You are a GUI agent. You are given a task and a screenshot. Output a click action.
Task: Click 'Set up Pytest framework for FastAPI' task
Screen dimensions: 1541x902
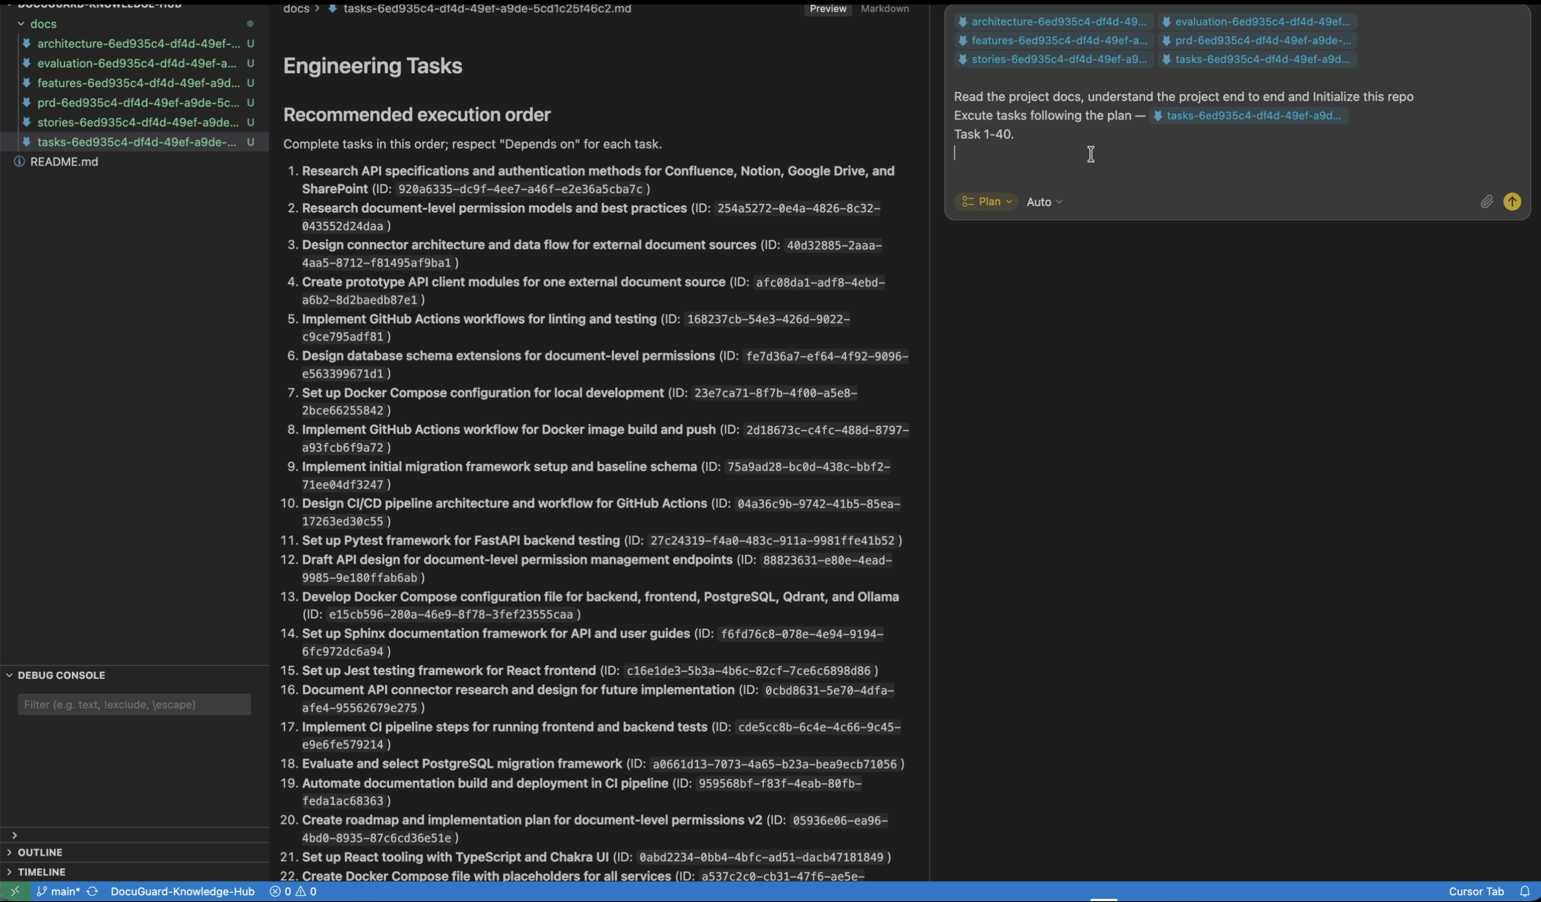460,540
